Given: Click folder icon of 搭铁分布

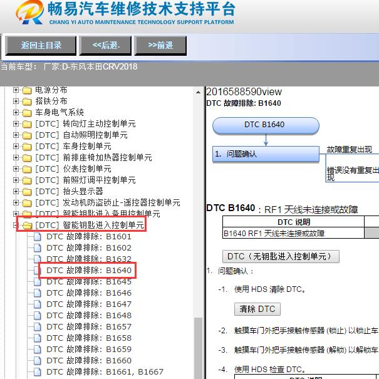Looking at the screenshot, I should 27,101.
